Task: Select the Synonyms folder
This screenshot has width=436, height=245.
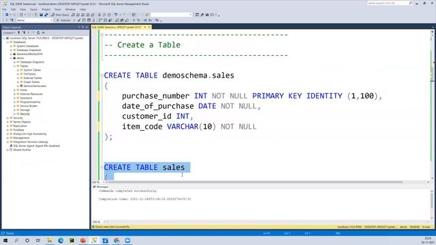Action: [26, 98]
